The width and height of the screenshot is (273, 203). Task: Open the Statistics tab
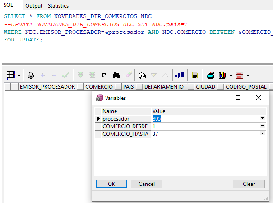pos(58,6)
